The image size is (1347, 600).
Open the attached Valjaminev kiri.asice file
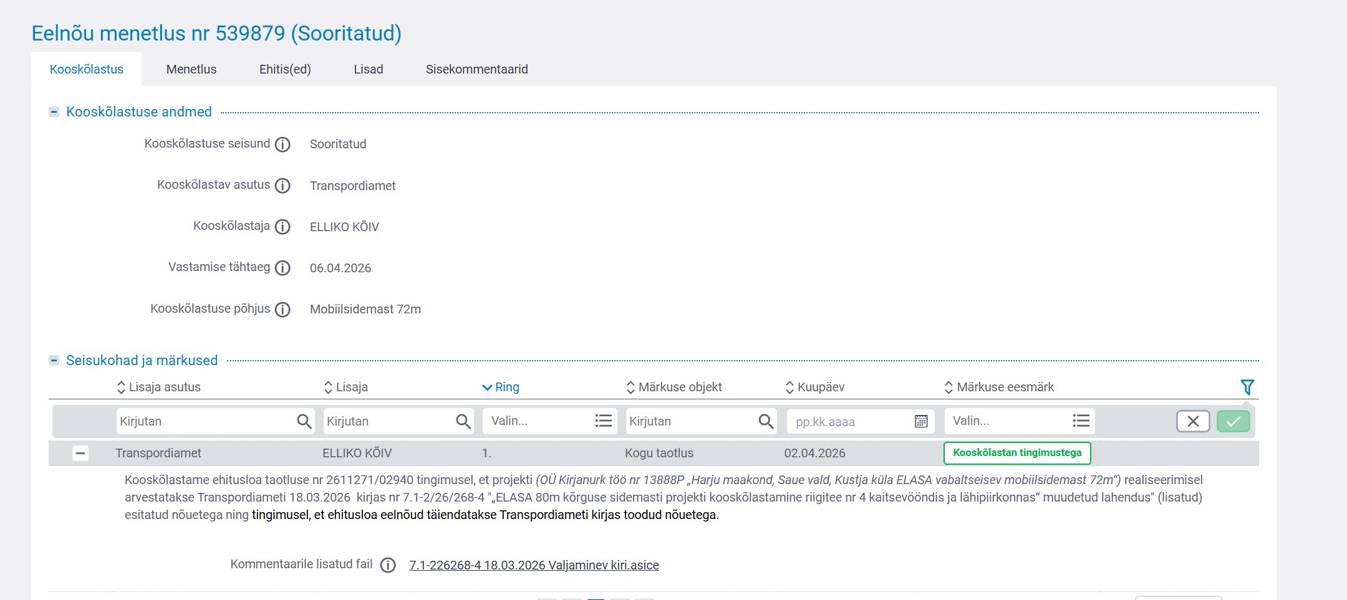(x=534, y=565)
